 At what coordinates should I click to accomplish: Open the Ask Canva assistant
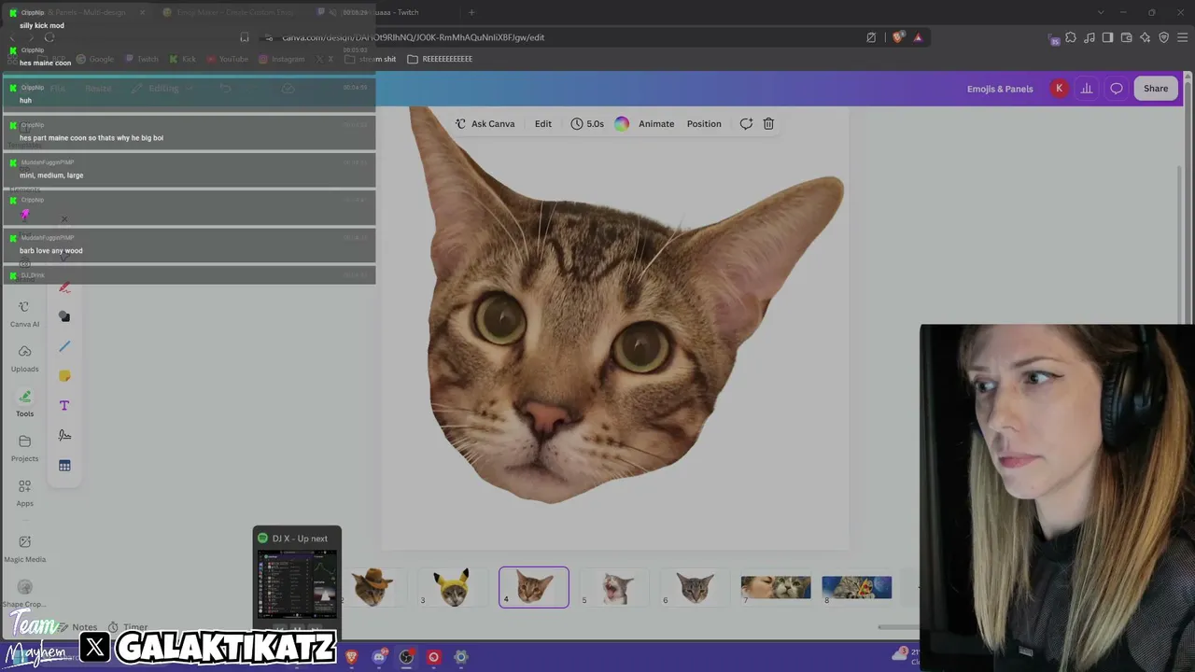[485, 123]
